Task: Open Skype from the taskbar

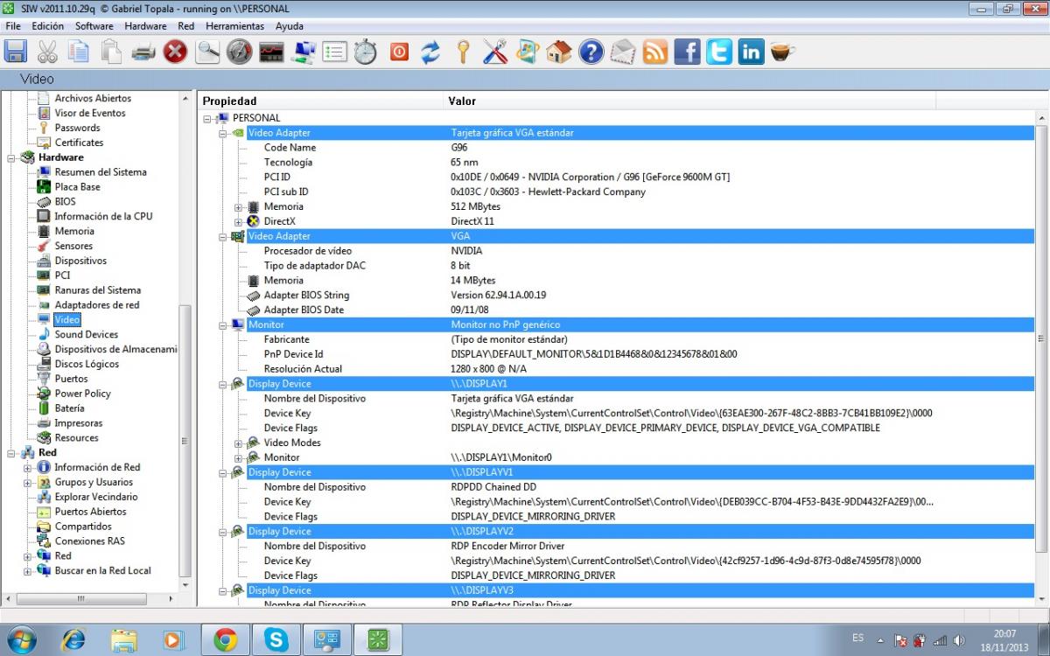Action: pos(276,640)
